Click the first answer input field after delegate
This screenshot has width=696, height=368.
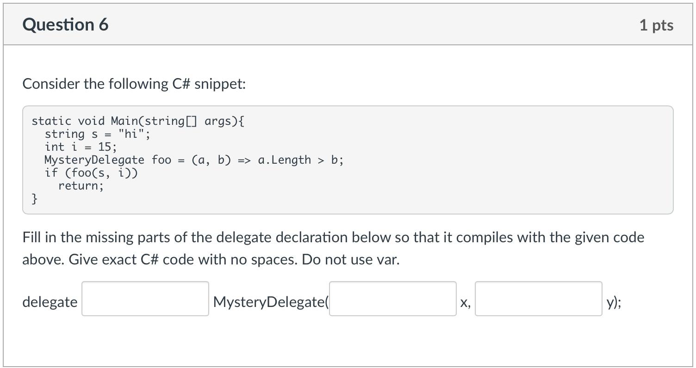tap(145, 299)
